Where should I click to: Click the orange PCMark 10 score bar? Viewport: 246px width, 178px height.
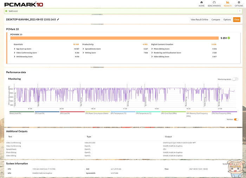tap(114, 38)
